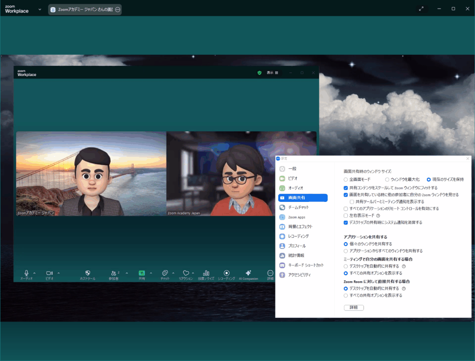Uncheck 画面を共有している時に他の参加者に自分の Zoom ウィンドウを見せる
Image resolution: width=475 pixels, height=361 pixels.
346,195
